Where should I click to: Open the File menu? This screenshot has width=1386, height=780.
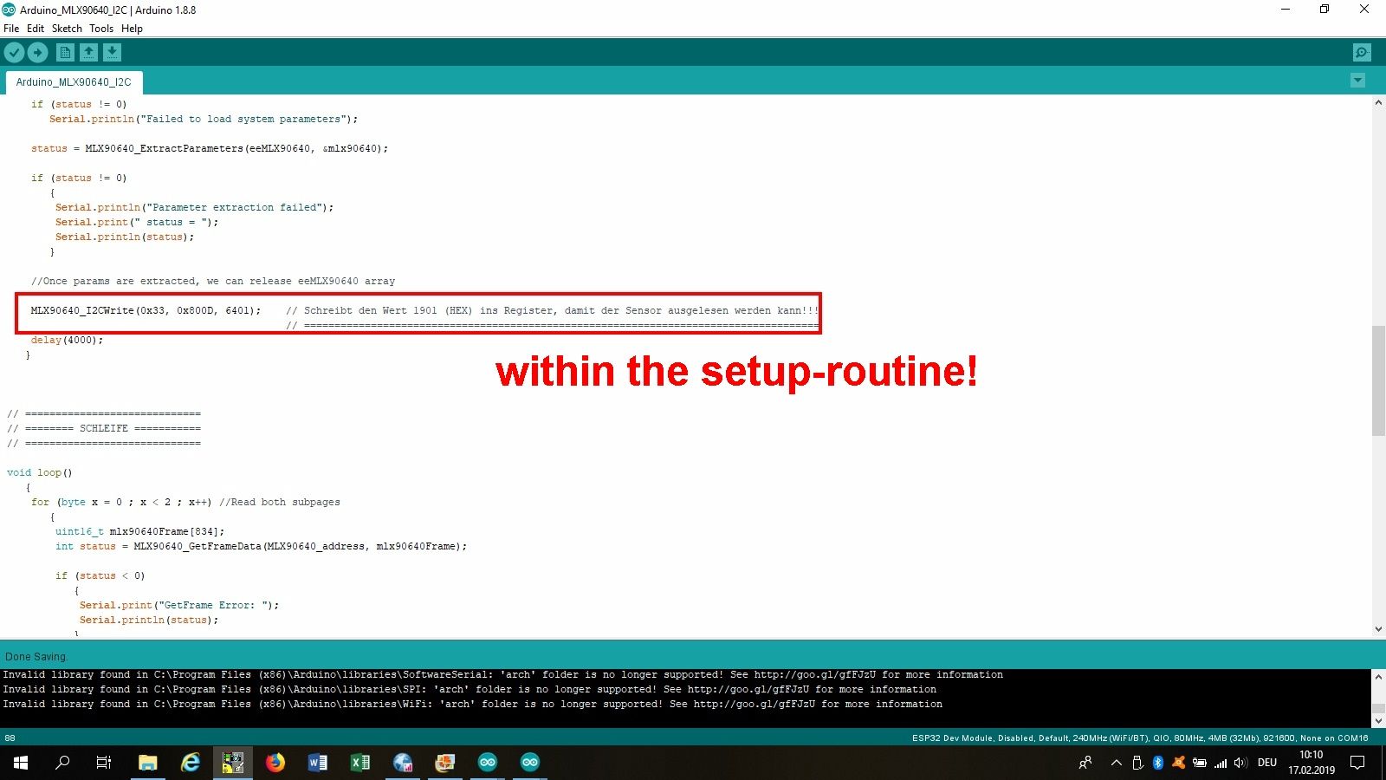pyautogui.click(x=11, y=29)
